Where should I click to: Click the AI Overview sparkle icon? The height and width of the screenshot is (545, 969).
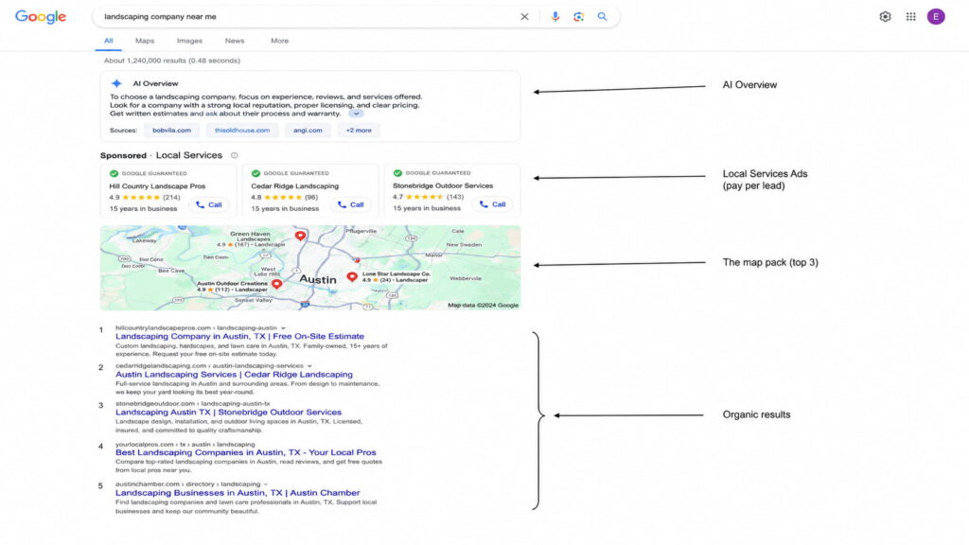point(116,83)
